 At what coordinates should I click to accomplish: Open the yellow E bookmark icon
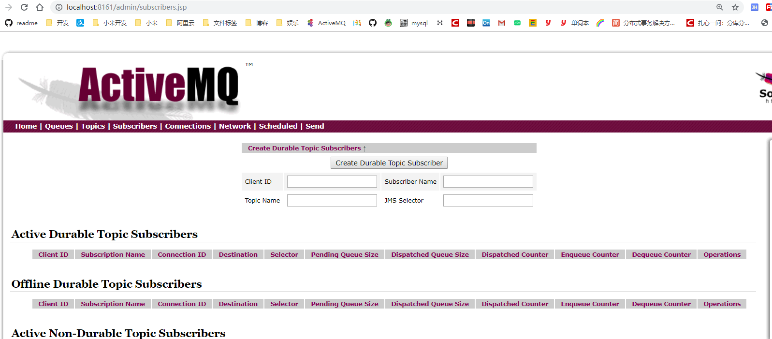click(533, 23)
